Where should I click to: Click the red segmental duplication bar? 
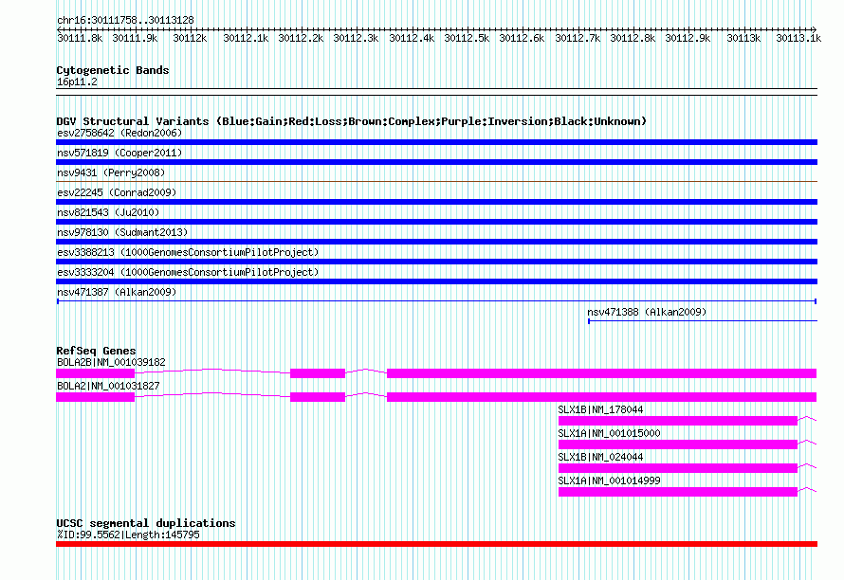436,544
